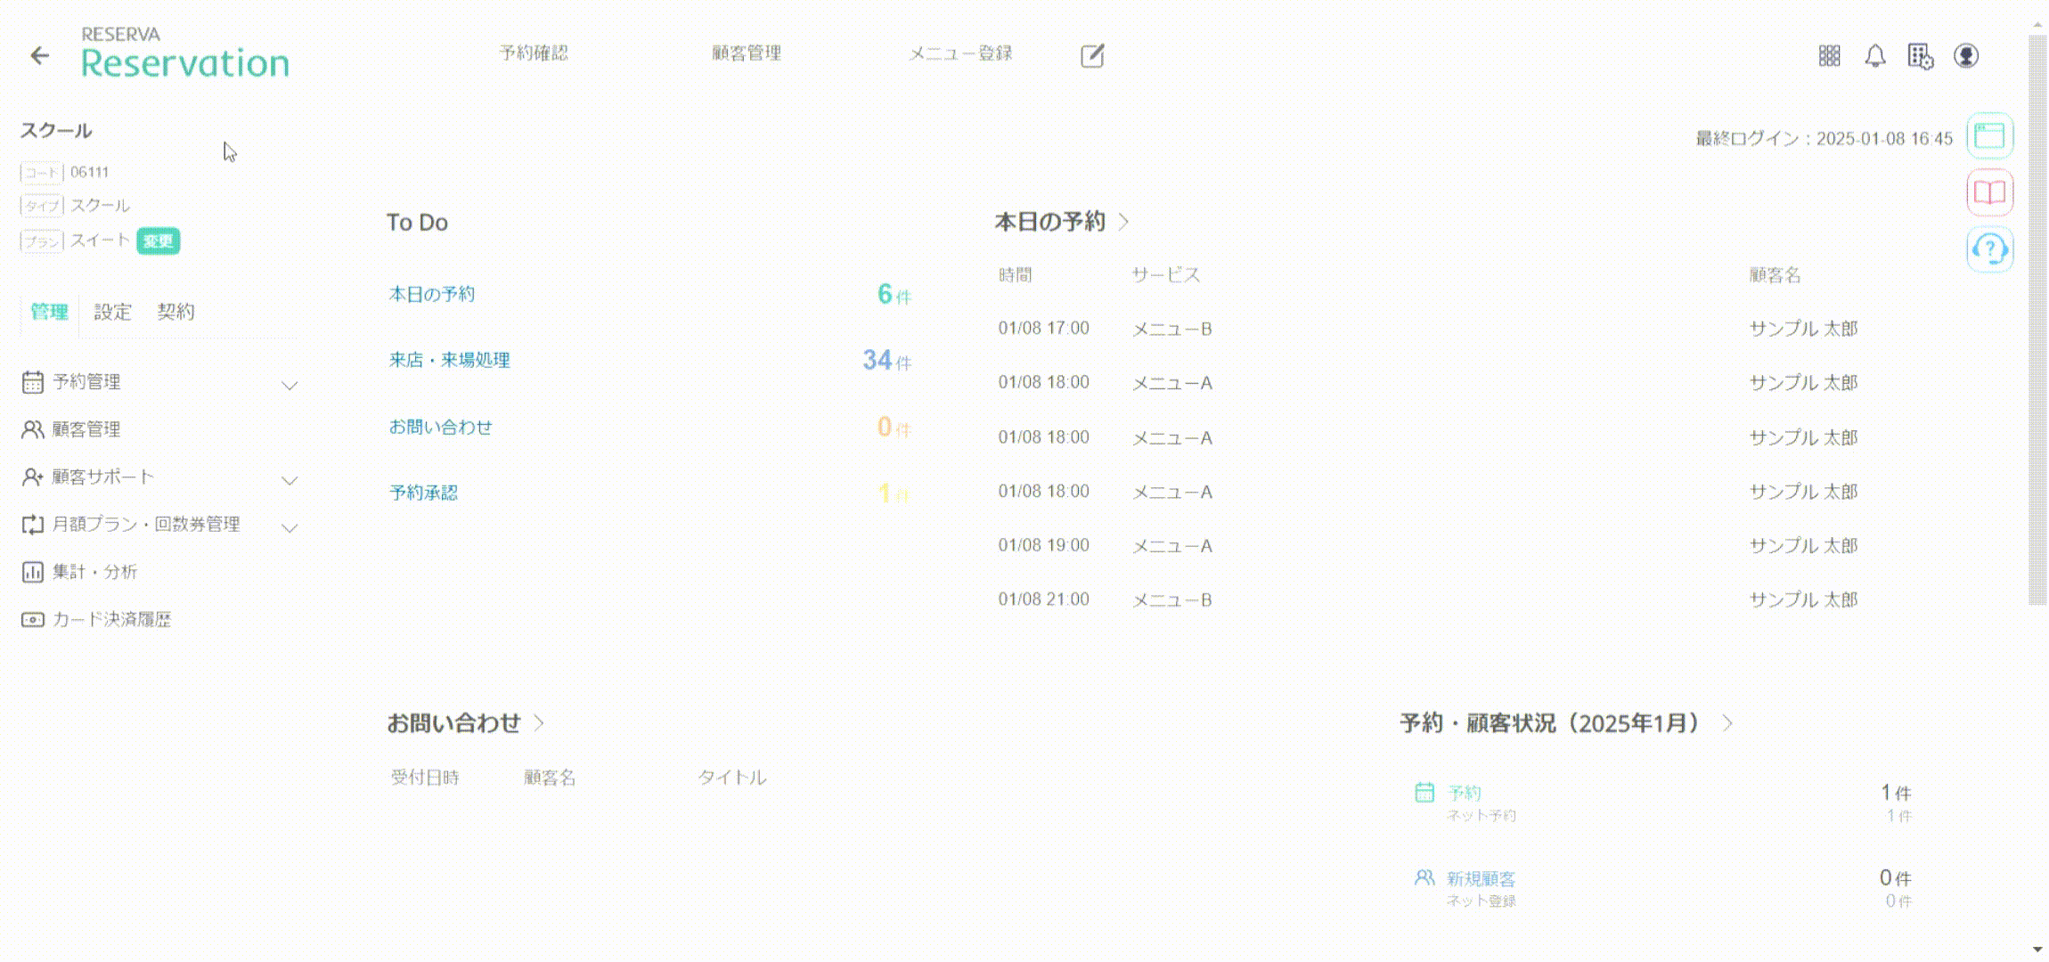The height and width of the screenshot is (962, 2049).
Task: Open 予約・顧客状況 section via chevron arrow
Action: tap(1727, 722)
